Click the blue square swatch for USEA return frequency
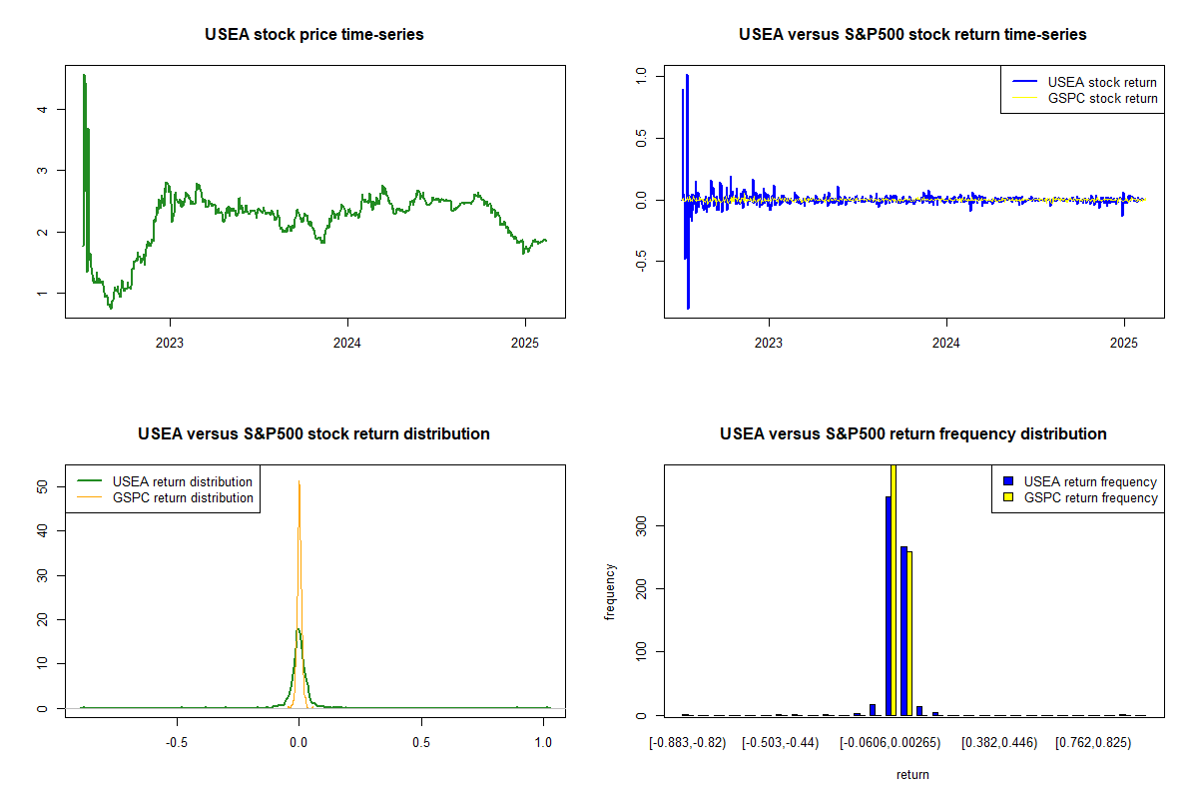The image size is (1198, 799). point(1009,481)
